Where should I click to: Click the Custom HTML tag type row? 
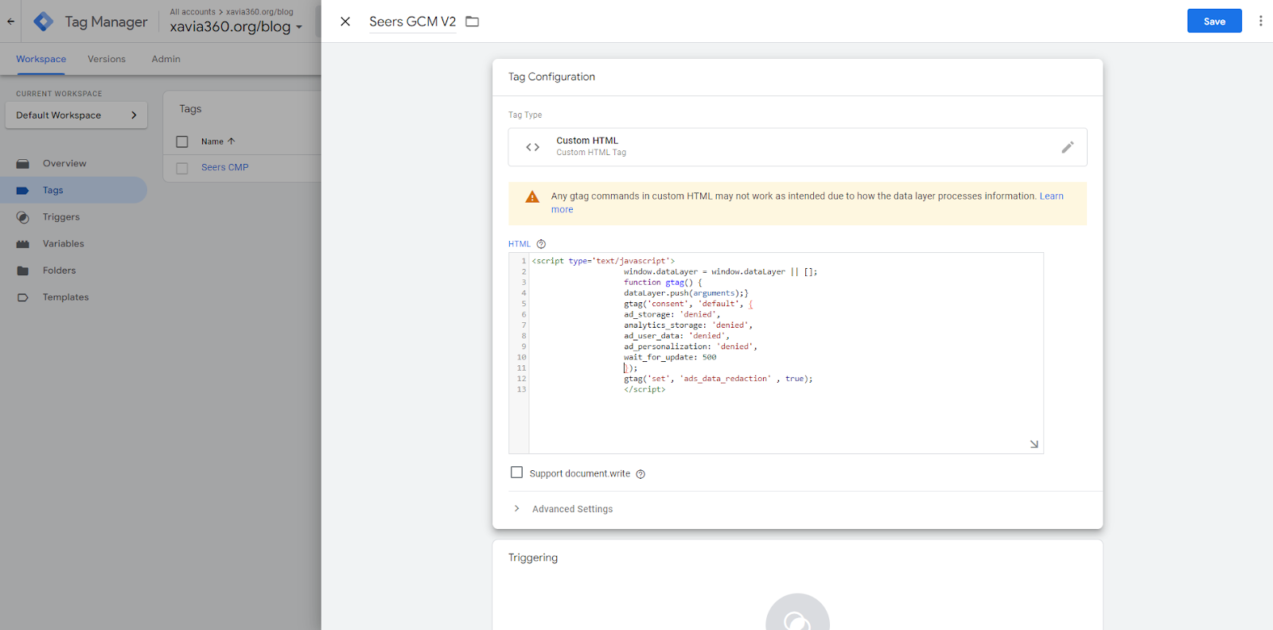pyautogui.click(x=797, y=147)
